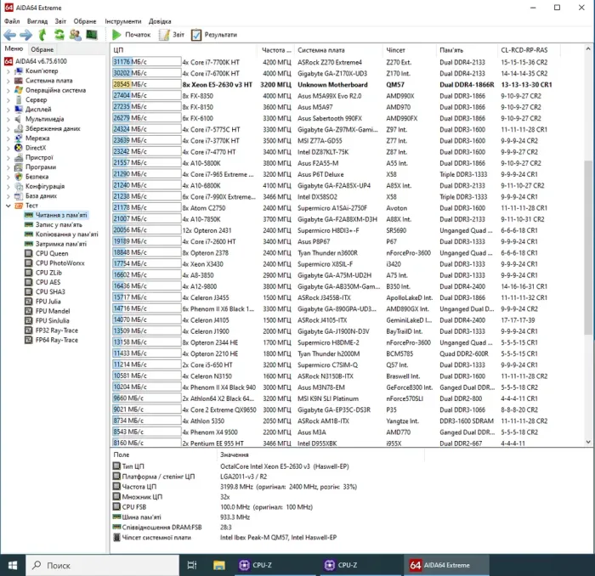Screen dimensions: 595x576
Task: Expand the Комп'ютер tree node
Action: [x=7, y=71]
